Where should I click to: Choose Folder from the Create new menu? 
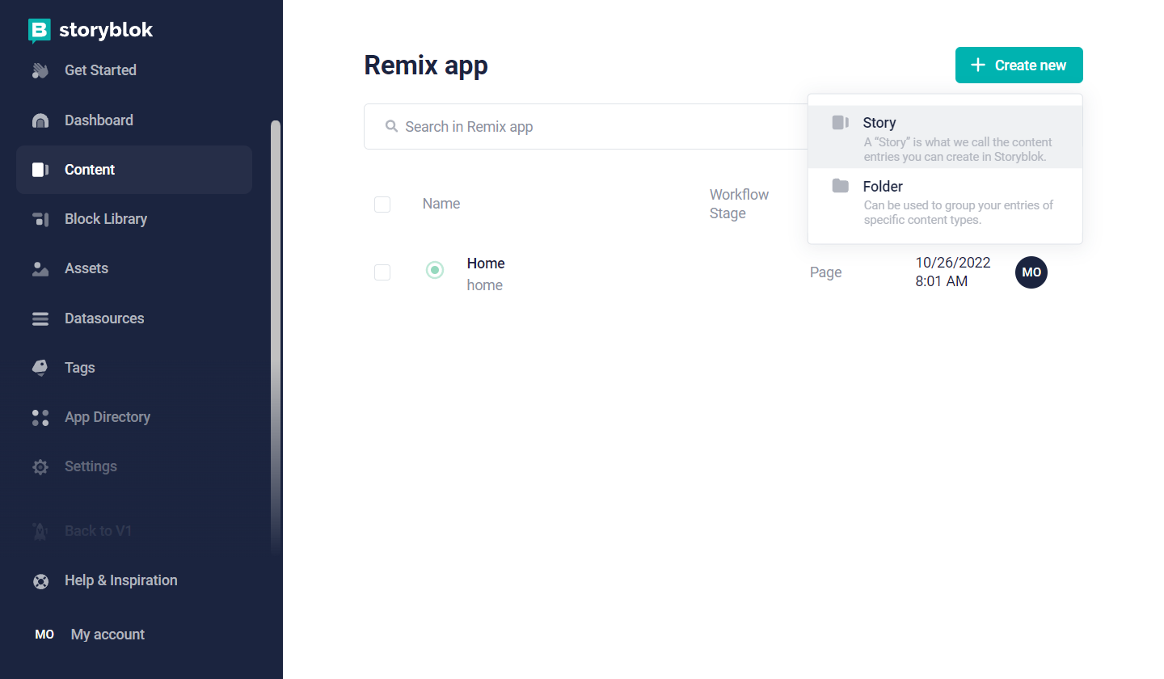(x=945, y=201)
